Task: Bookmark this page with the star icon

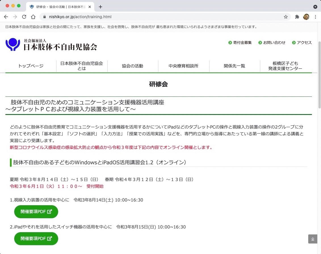Action: 286,16
